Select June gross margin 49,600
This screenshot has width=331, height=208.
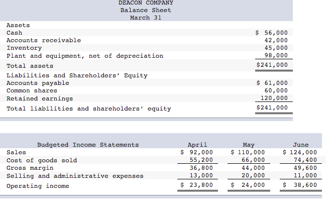[x=305, y=168]
